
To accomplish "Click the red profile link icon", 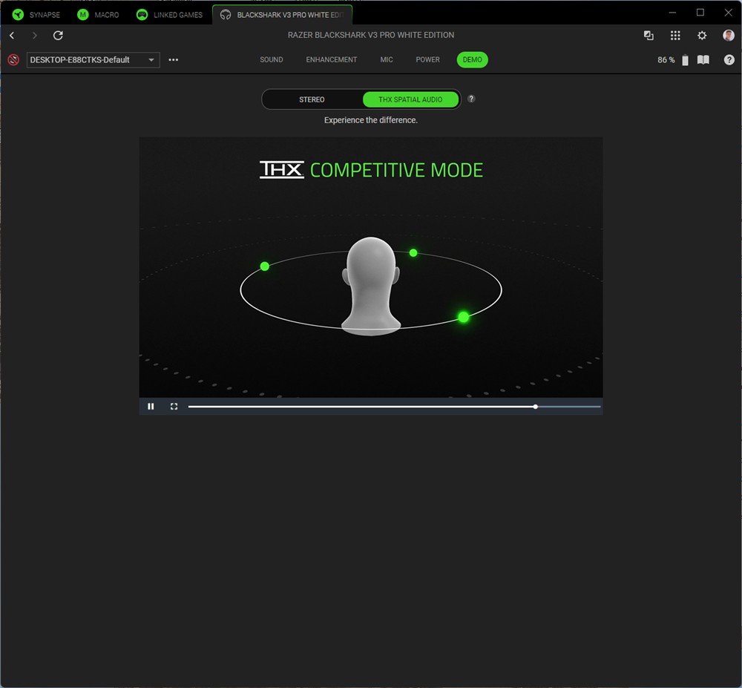I will click(x=13, y=60).
